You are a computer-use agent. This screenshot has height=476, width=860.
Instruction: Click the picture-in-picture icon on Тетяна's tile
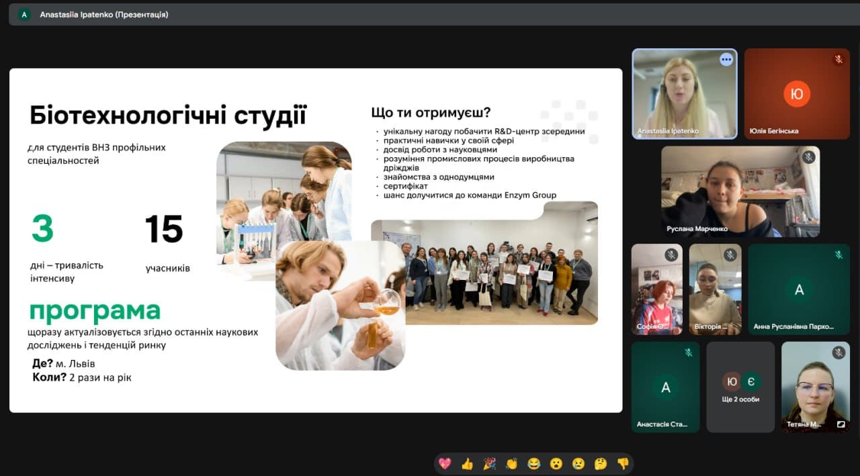coord(841,424)
